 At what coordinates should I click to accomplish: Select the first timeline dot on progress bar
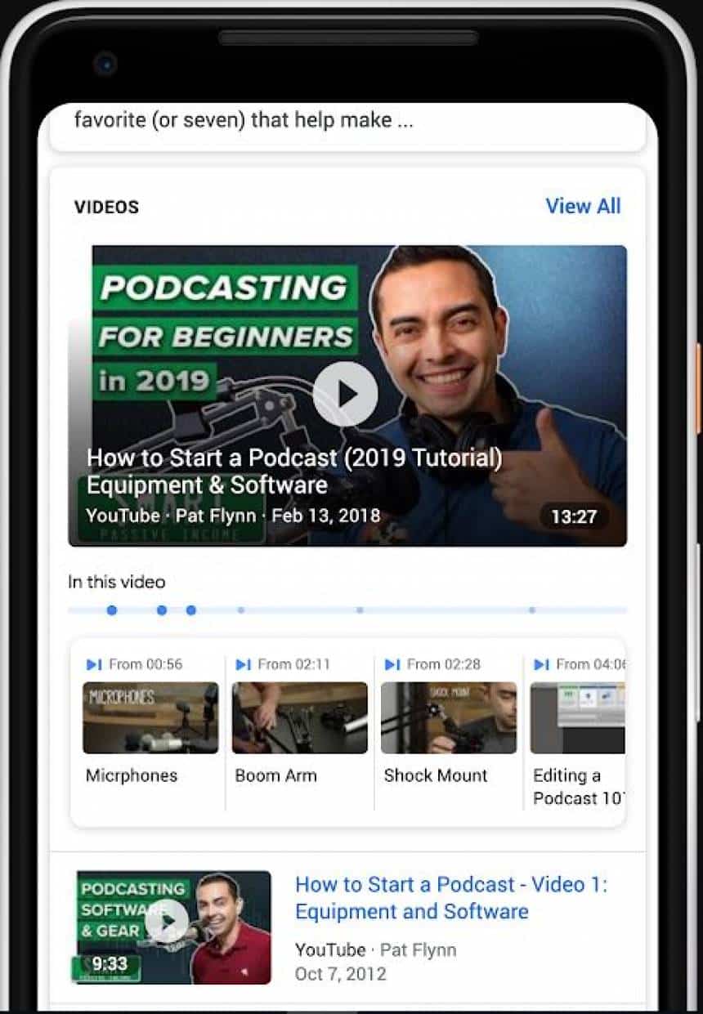click(111, 610)
